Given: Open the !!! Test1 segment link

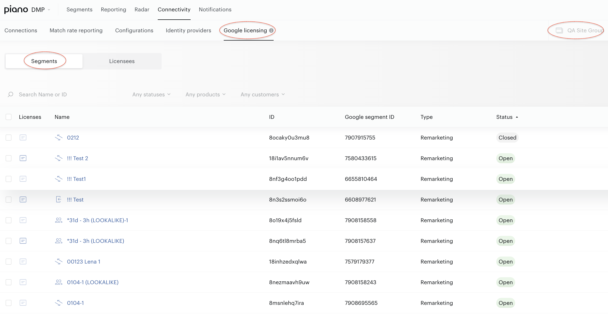Looking at the screenshot, I should point(76,179).
